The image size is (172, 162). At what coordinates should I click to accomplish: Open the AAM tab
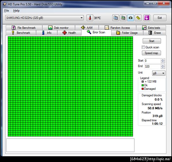pyautogui.click(x=87, y=28)
